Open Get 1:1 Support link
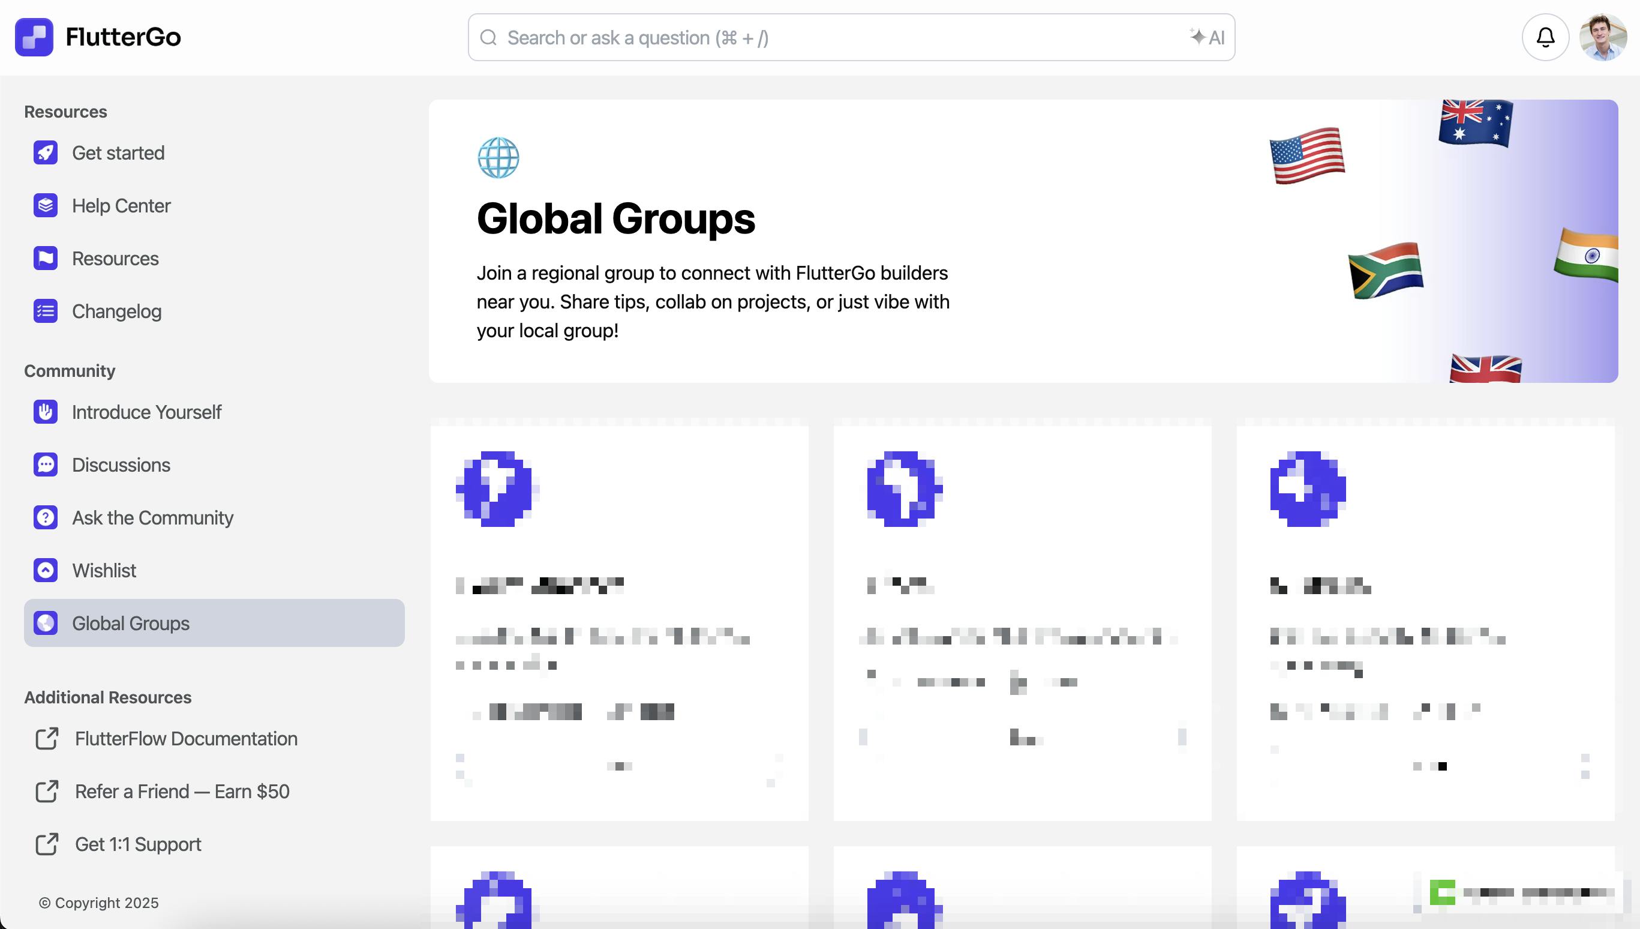This screenshot has height=929, width=1640. [x=138, y=844]
